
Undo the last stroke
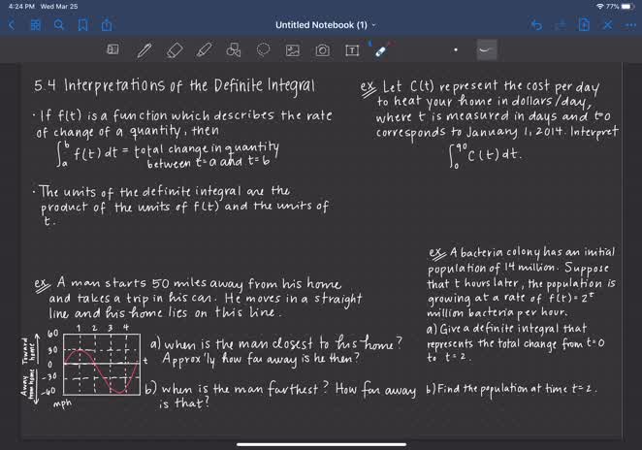tap(536, 24)
